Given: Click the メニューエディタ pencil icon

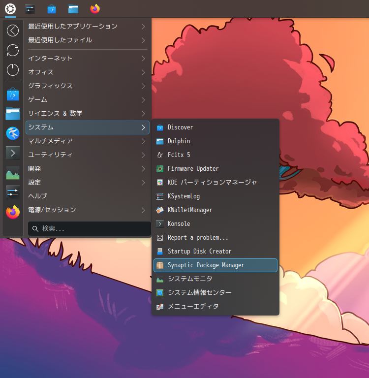Looking at the screenshot, I should (160, 307).
